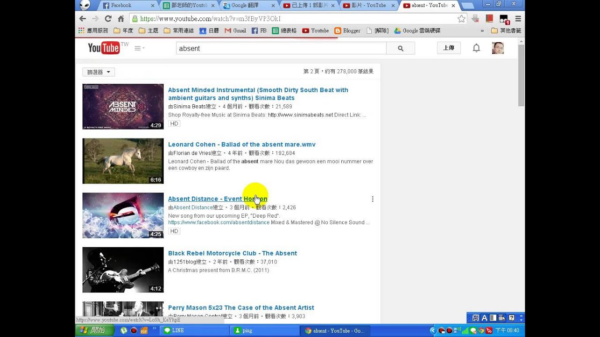Image resolution: width=600 pixels, height=337 pixels.
Task: Open the Google 雲端硬碟 bookmark
Action: 417,30
